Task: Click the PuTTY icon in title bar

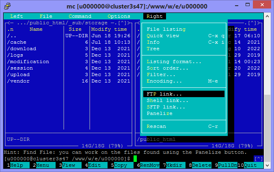Action: (x=7, y=6)
